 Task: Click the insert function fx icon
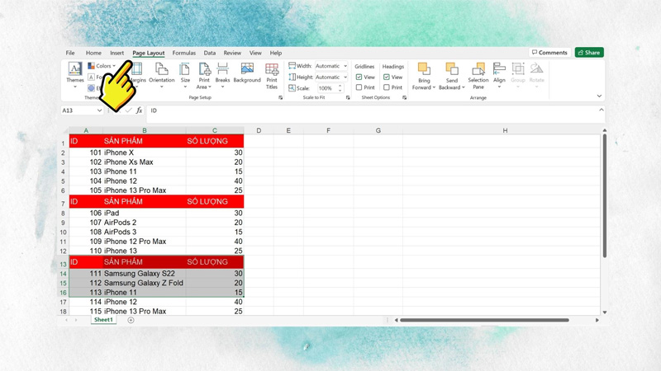(x=139, y=110)
